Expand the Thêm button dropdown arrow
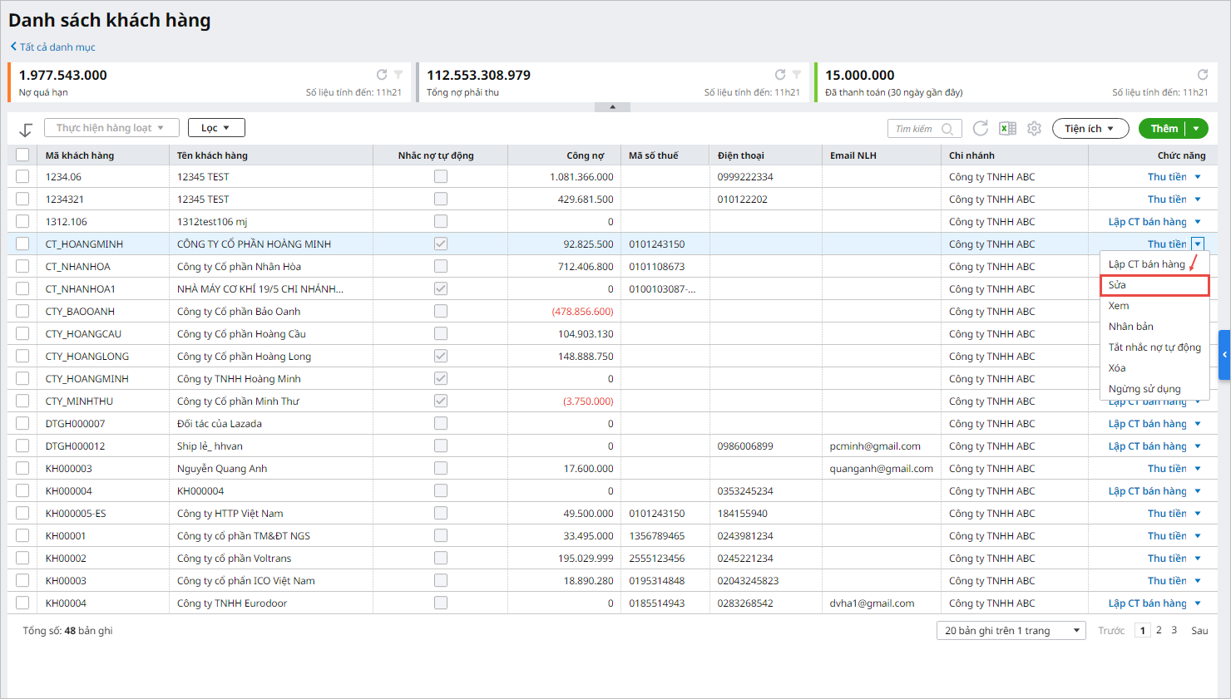Image resolution: width=1231 pixels, height=699 pixels. pyautogui.click(x=1196, y=128)
